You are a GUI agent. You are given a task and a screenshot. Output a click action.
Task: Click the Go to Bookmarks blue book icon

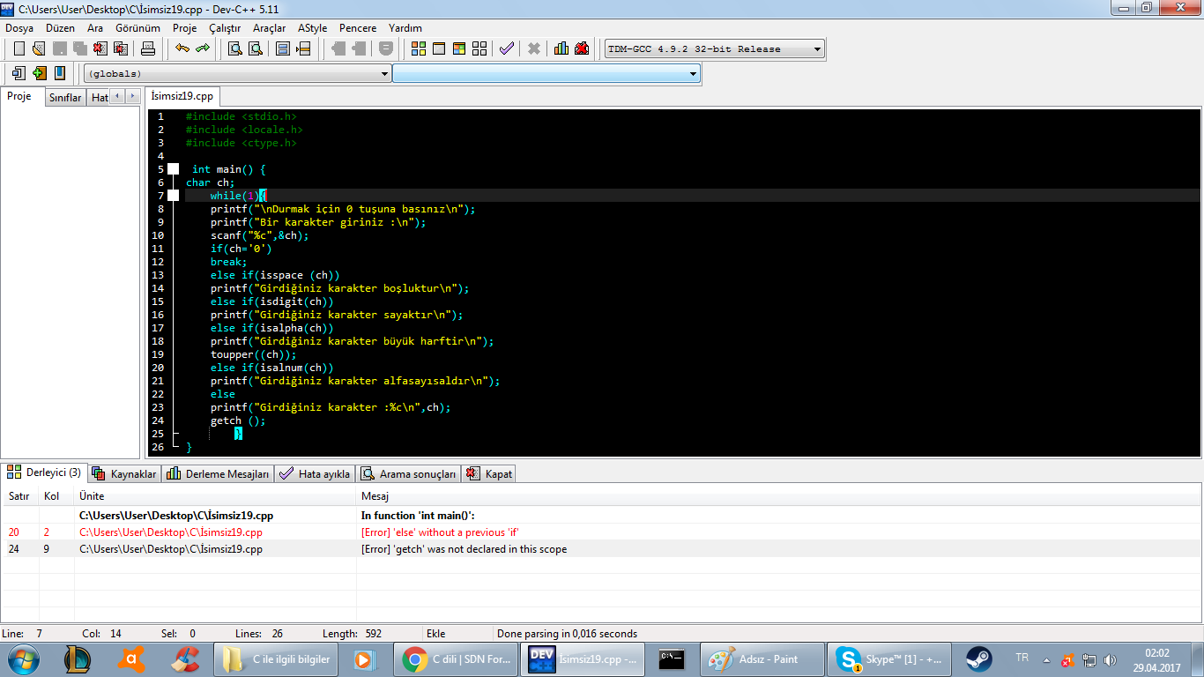click(60, 73)
